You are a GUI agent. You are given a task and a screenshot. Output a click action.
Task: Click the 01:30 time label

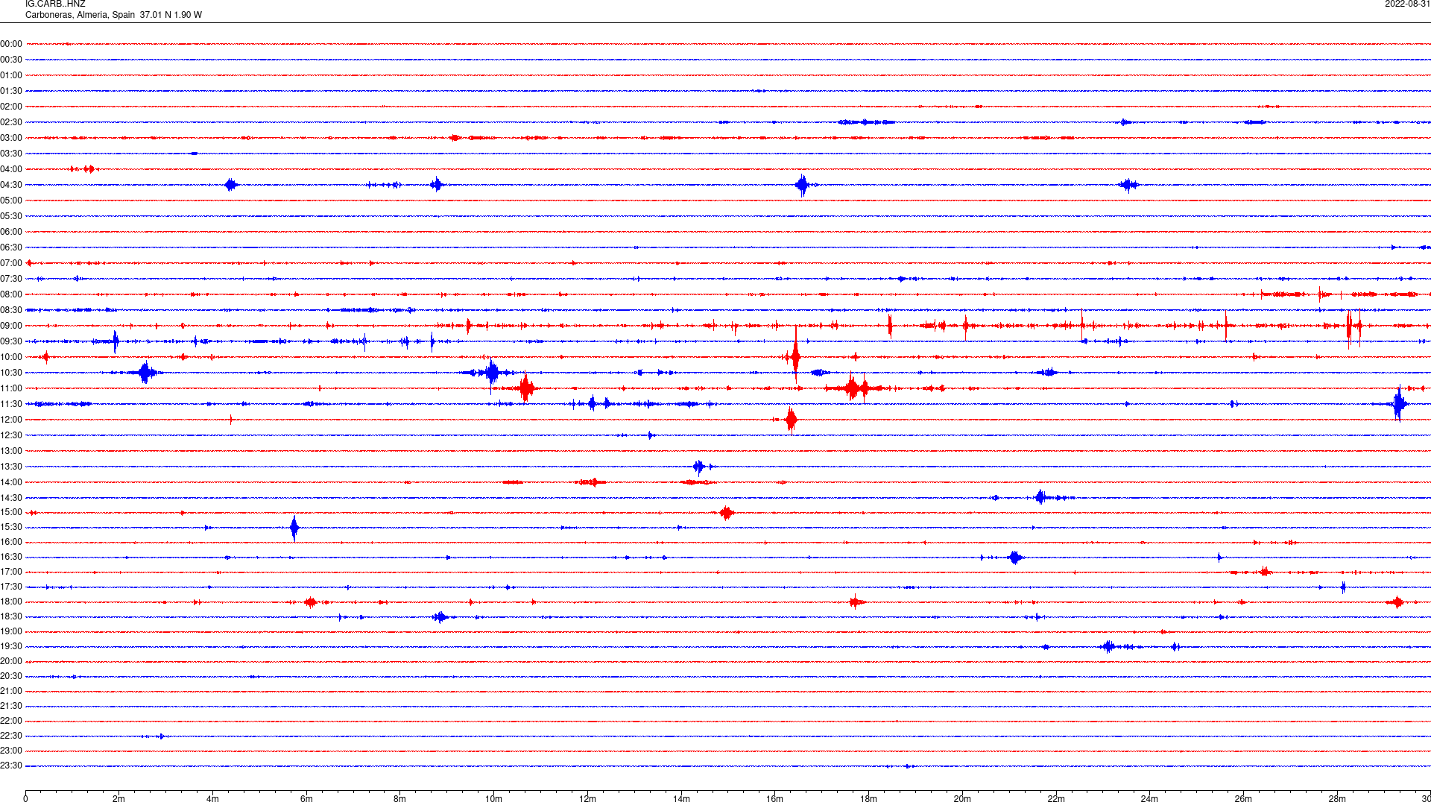(11, 91)
